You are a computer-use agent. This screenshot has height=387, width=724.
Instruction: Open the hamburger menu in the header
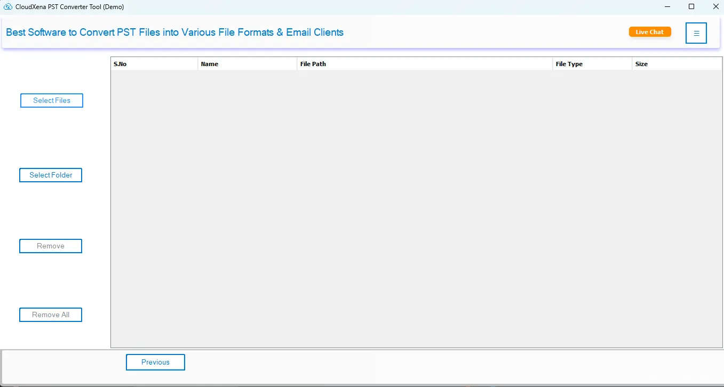(x=696, y=33)
